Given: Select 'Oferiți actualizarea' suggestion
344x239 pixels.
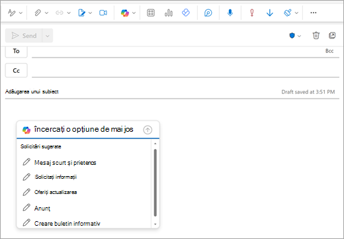Looking at the screenshot, I should 50,192.
